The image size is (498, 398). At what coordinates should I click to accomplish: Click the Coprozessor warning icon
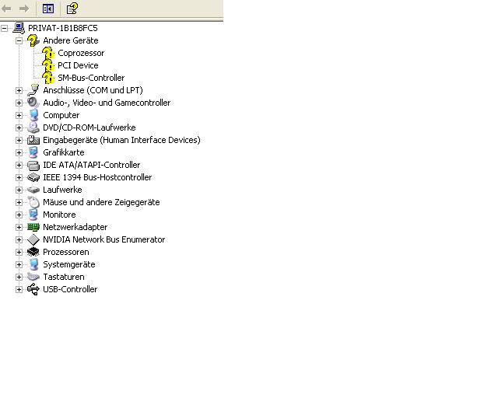tap(48, 53)
